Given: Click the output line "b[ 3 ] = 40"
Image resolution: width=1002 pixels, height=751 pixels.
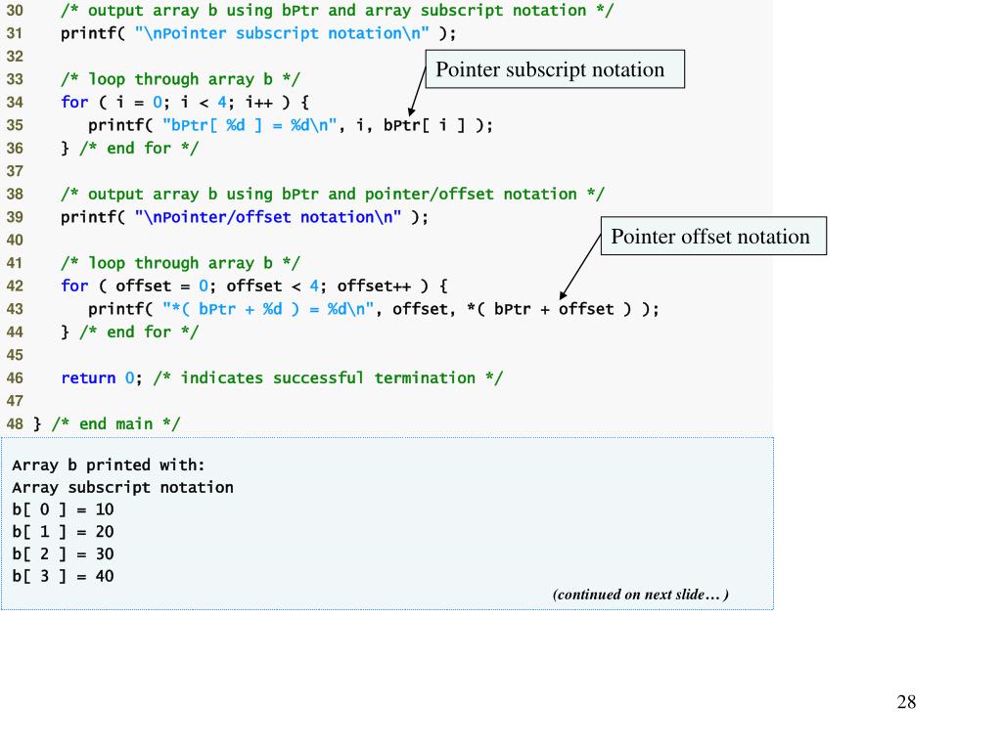Looking at the screenshot, I should pos(63,576).
